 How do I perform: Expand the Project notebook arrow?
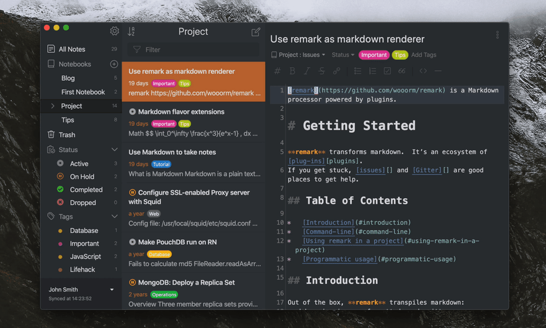click(x=53, y=106)
